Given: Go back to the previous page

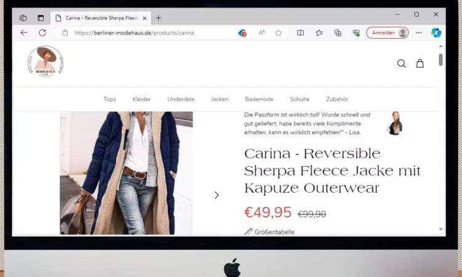Looking at the screenshot, I should click(x=24, y=33).
